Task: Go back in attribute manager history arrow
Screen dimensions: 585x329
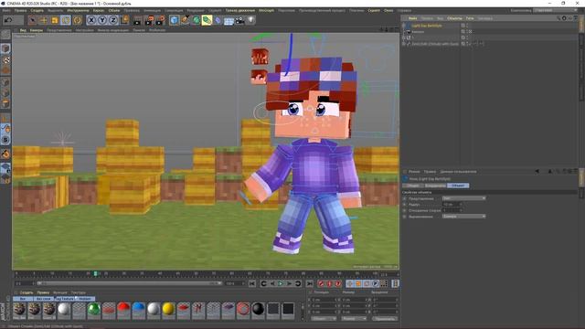Action: click(537, 172)
